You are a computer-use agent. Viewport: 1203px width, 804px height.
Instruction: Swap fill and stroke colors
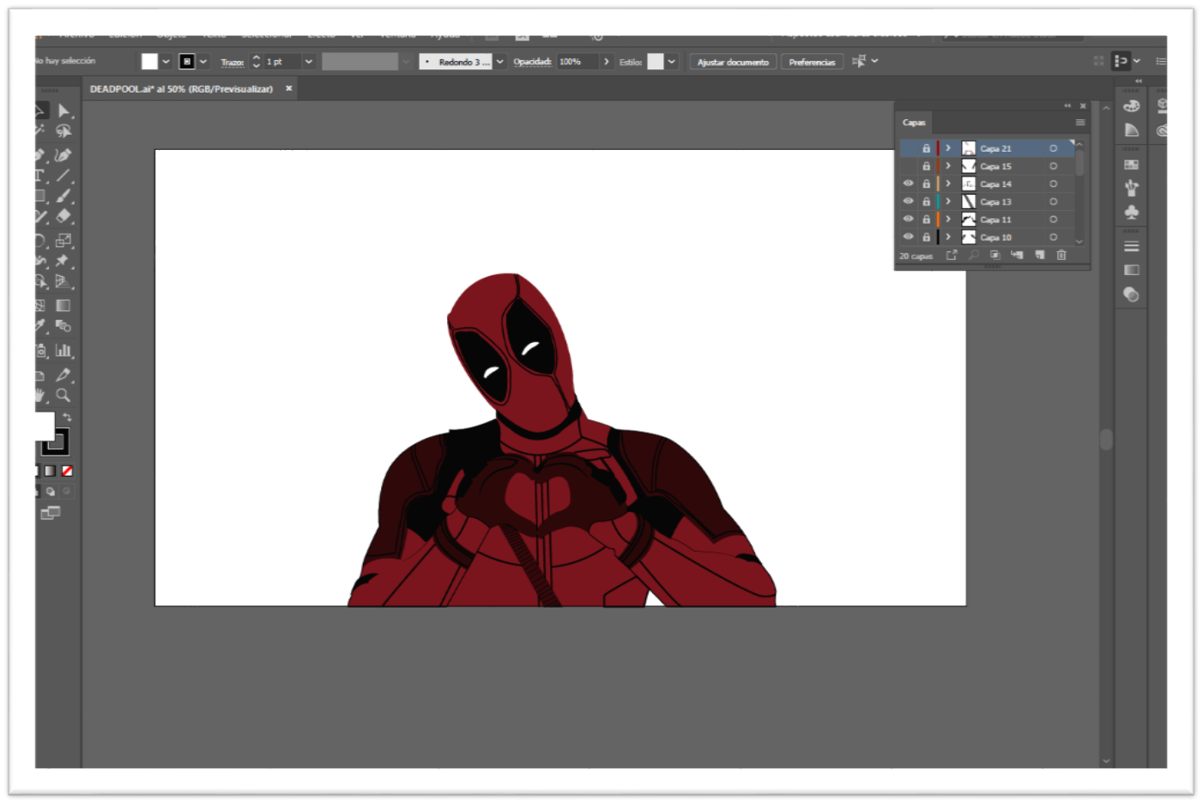67,417
